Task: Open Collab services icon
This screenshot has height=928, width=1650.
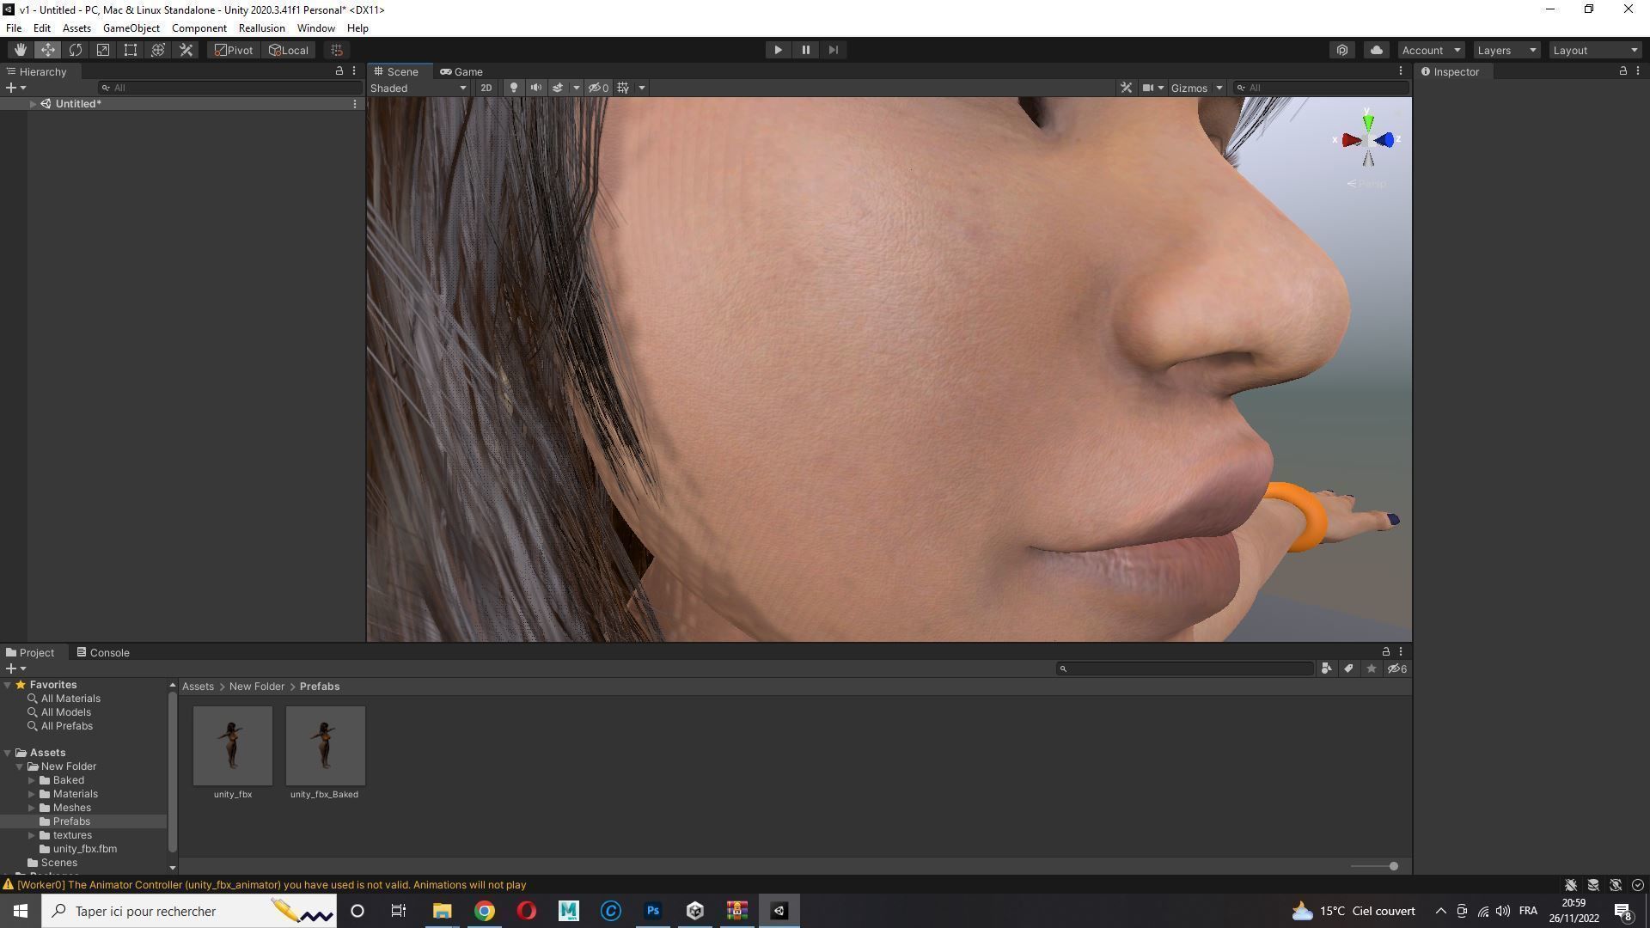Action: coord(1342,50)
